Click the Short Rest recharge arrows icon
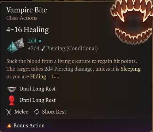 36,112
